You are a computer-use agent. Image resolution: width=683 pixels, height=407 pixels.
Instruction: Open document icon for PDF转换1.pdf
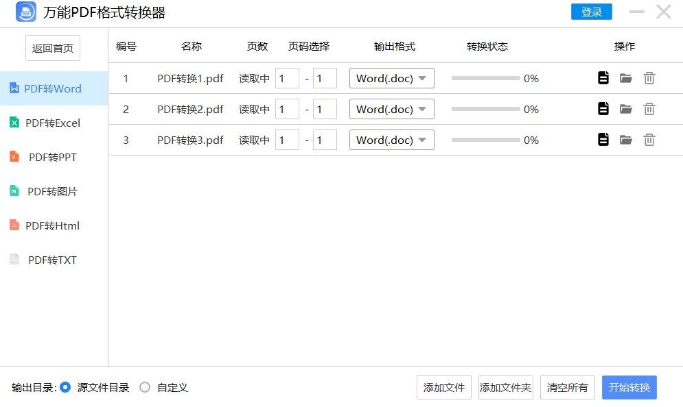click(603, 78)
